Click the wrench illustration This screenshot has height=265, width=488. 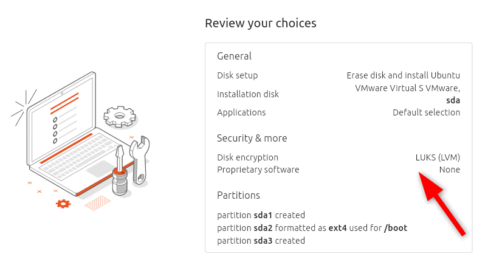click(139, 160)
